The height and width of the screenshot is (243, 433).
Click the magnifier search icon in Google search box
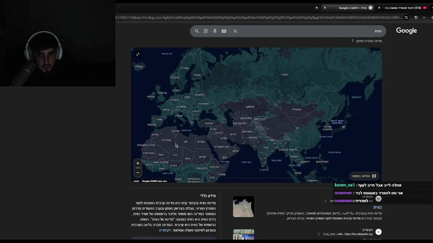pyautogui.click(x=197, y=31)
